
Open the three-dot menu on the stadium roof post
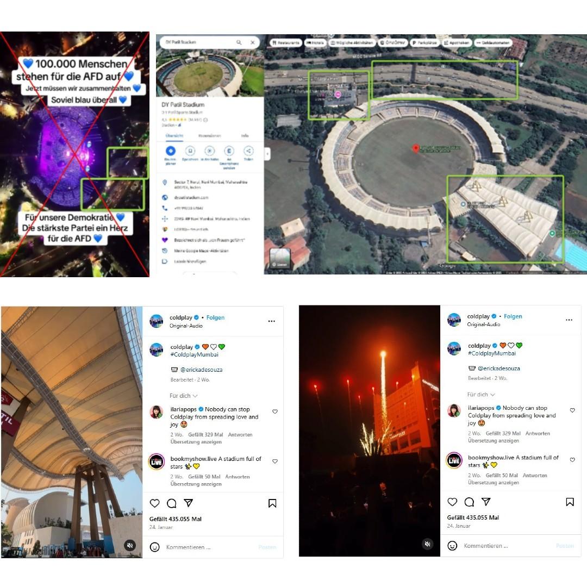click(x=271, y=321)
